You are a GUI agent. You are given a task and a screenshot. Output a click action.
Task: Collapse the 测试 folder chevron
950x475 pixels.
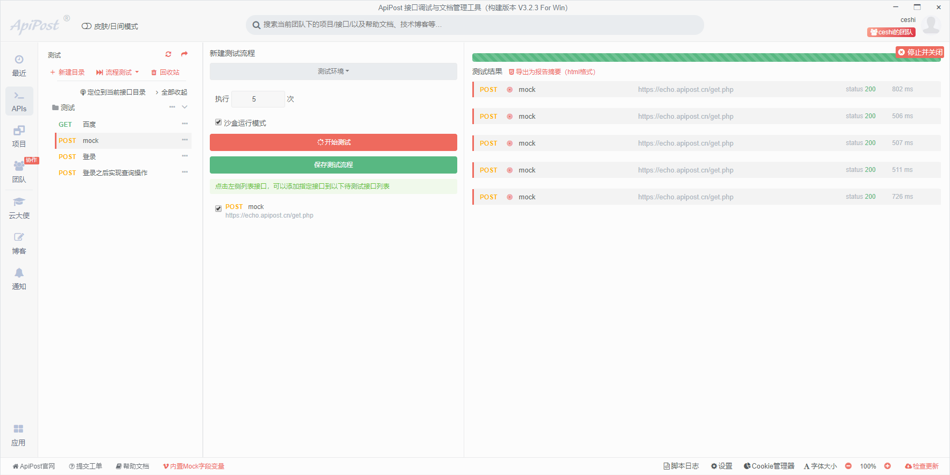[185, 107]
